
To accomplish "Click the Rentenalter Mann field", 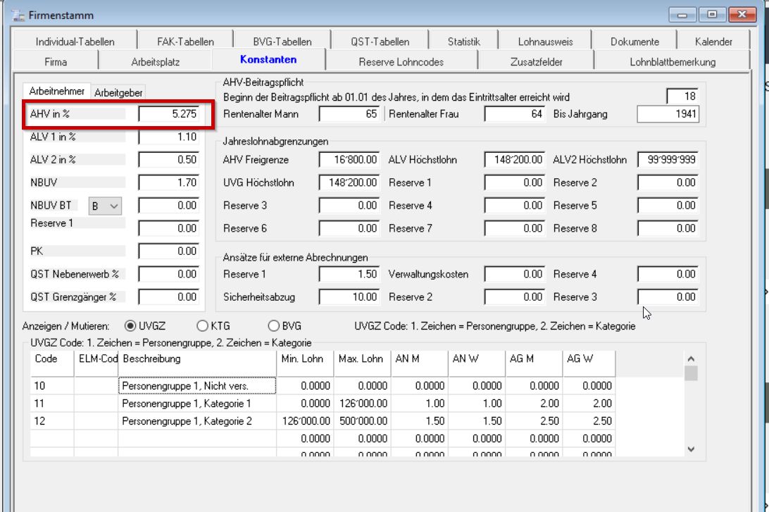I will pos(349,114).
